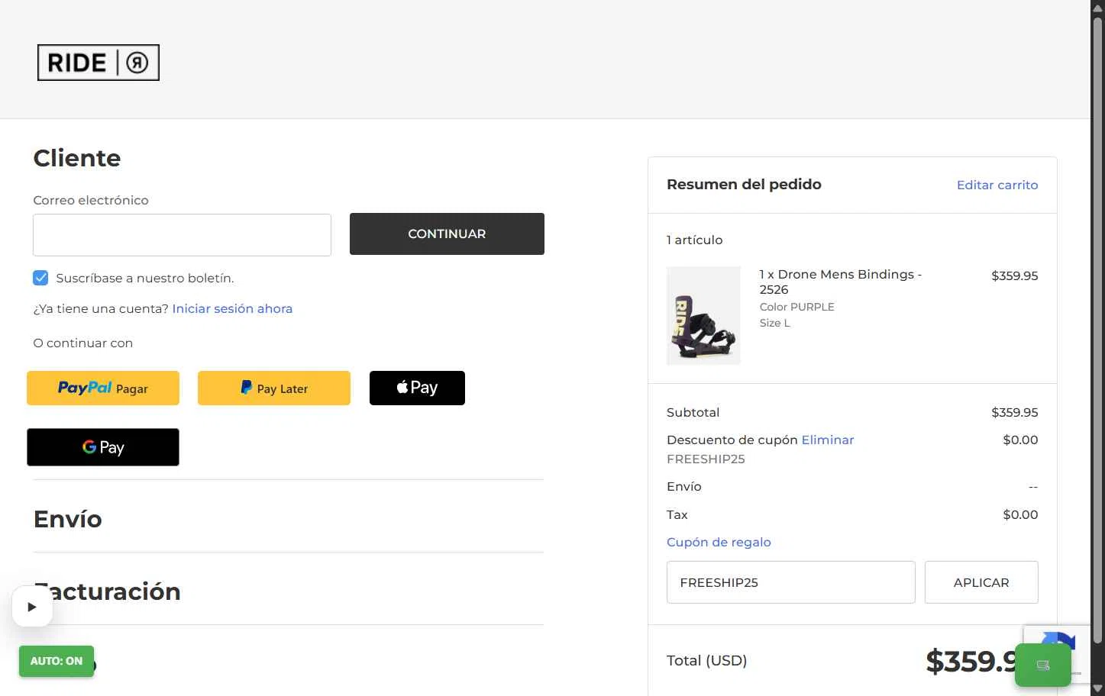The height and width of the screenshot is (696, 1105).
Task: Click the Correo electrónico input field
Action: (182, 235)
